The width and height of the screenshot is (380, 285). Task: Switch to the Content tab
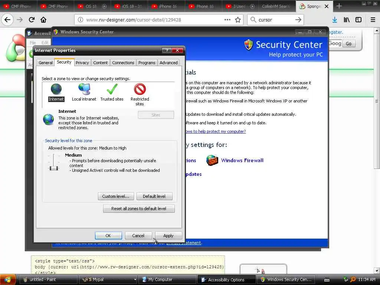(100, 62)
